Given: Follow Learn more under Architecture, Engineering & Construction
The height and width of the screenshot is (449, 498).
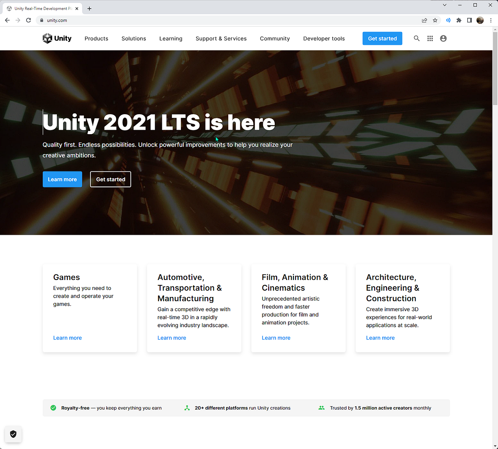Looking at the screenshot, I should 380,338.
